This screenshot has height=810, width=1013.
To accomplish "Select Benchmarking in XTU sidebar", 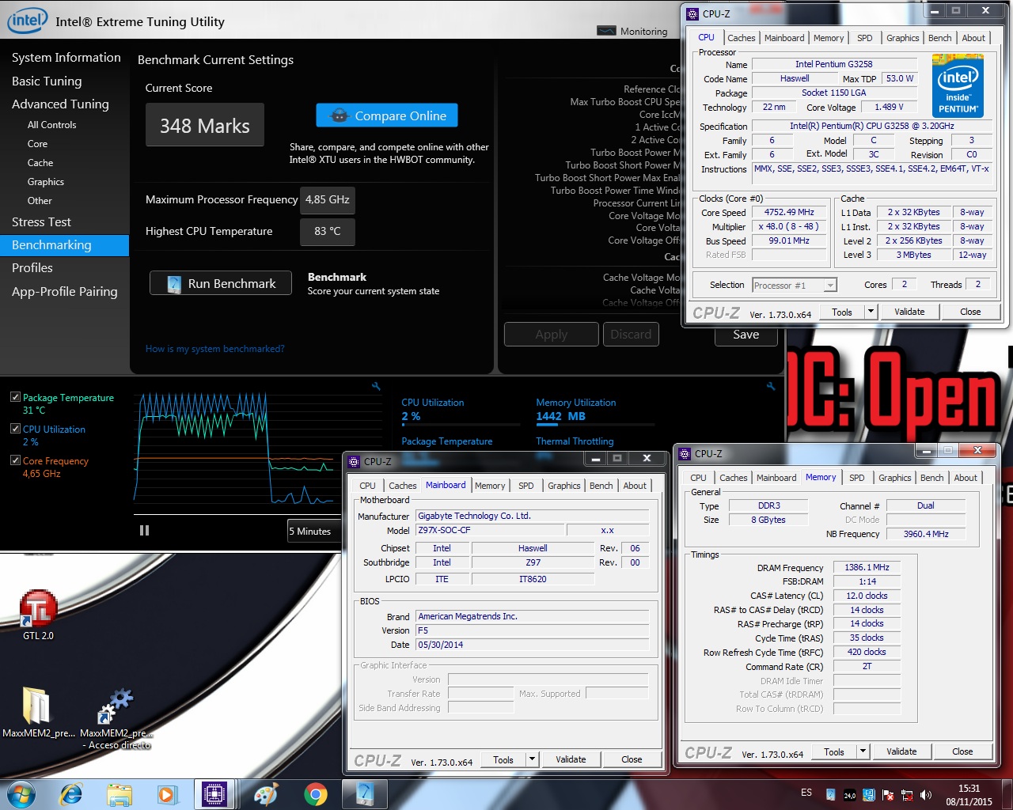I will click(64, 245).
